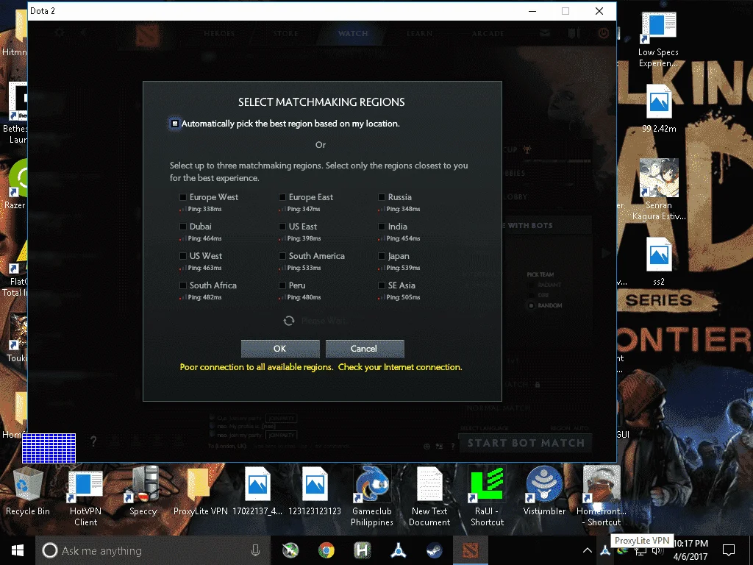Viewport: 753px width, 565px height.
Task: Open the Windows Start menu
Action: pos(18,550)
